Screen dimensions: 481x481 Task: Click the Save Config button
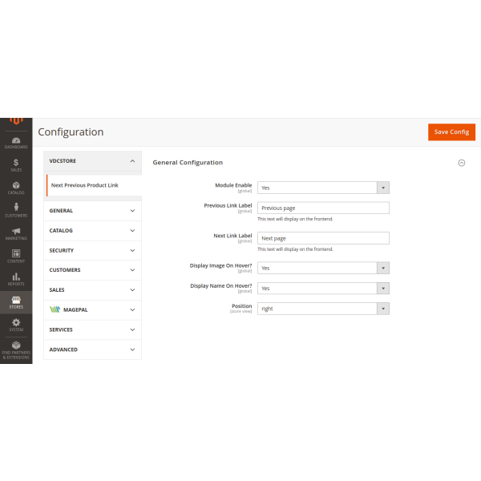pos(451,132)
